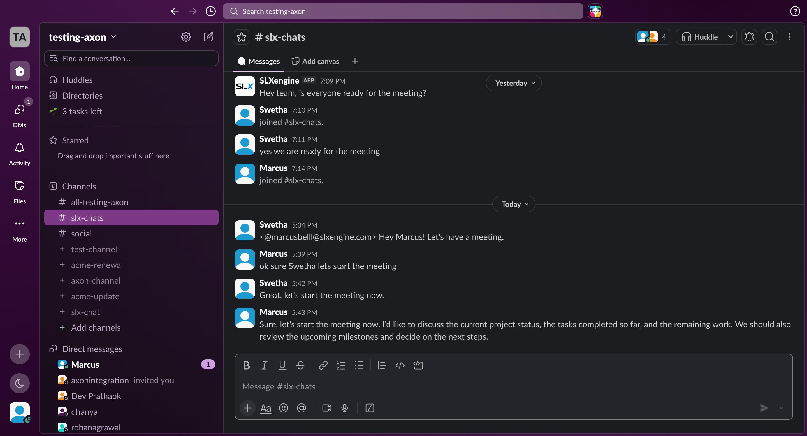This screenshot has height=436, width=807.
Task: Expand the Huddle options dropdown arrow
Action: click(731, 37)
